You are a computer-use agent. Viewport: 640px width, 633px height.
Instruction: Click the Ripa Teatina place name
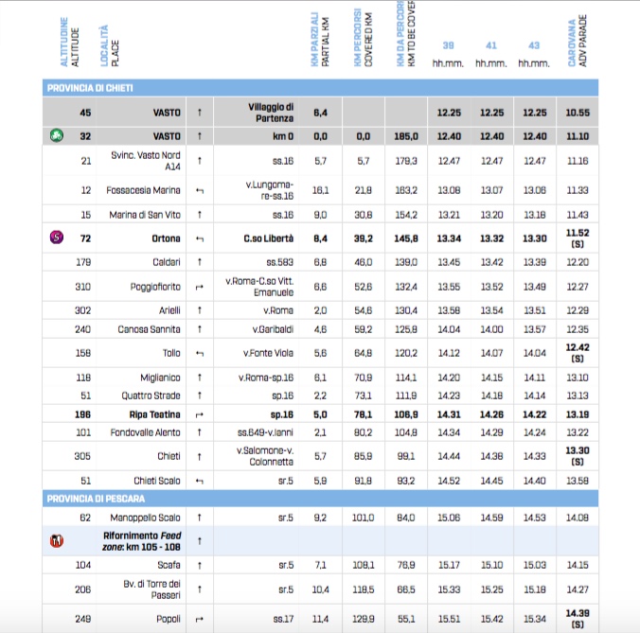pos(154,414)
